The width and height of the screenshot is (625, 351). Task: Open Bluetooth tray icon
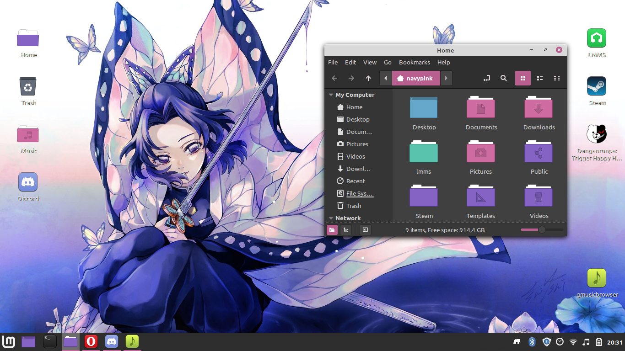[532, 342]
